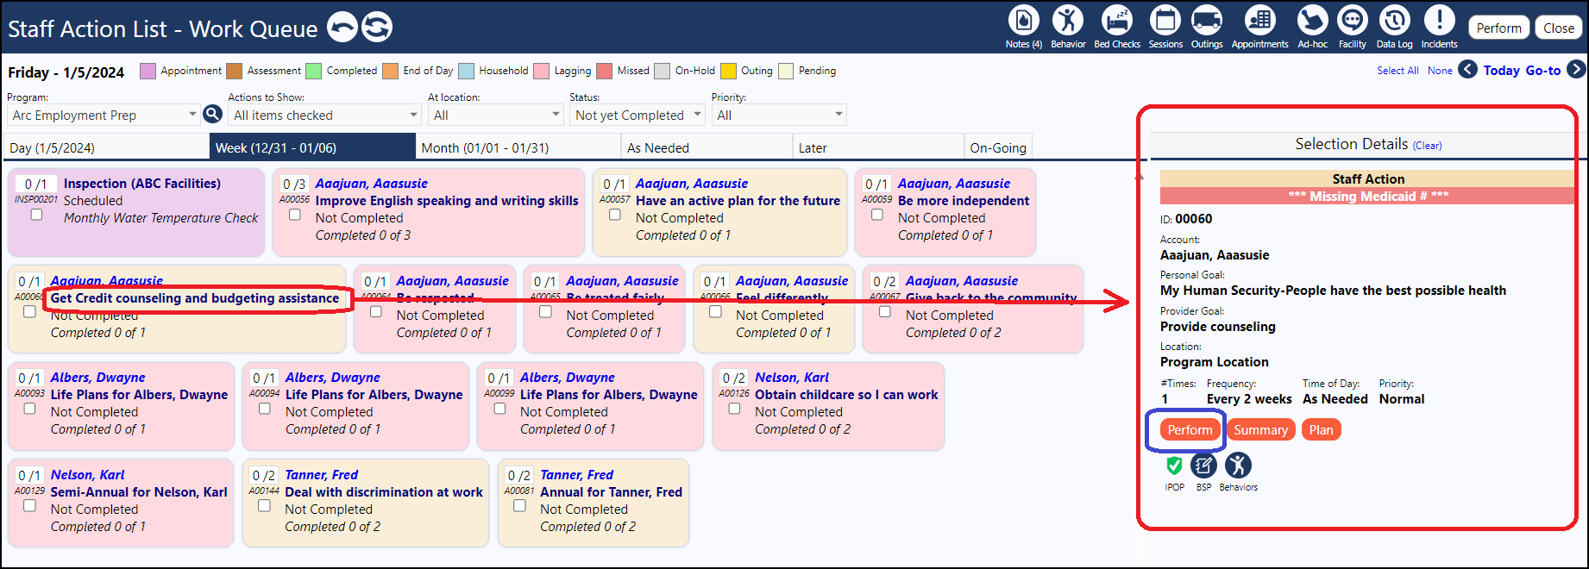Click the Today link
Screen dimensions: 1589x569
pyautogui.click(x=1501, y=71)
